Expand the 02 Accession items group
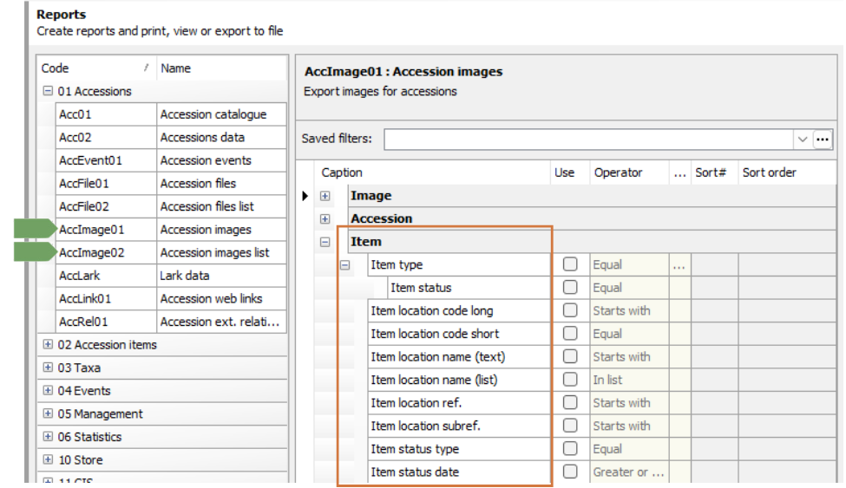 (x=48, y=344)
